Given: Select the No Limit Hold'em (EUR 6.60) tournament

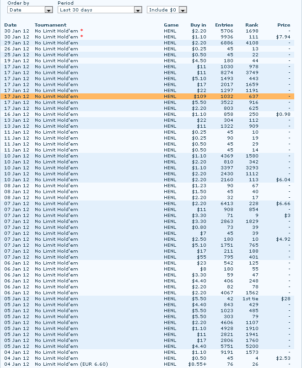Looking at the screenshot, I should click(x=71, y=364).
